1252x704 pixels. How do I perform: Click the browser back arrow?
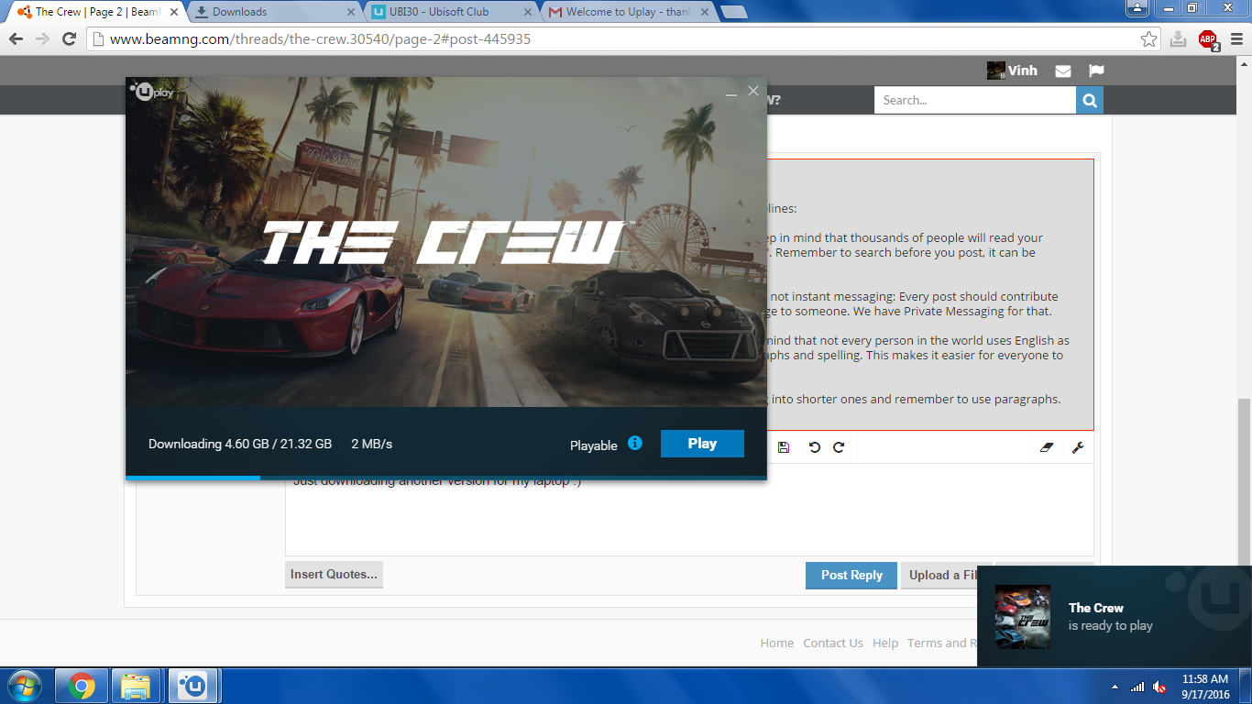[x=16, y=39]
